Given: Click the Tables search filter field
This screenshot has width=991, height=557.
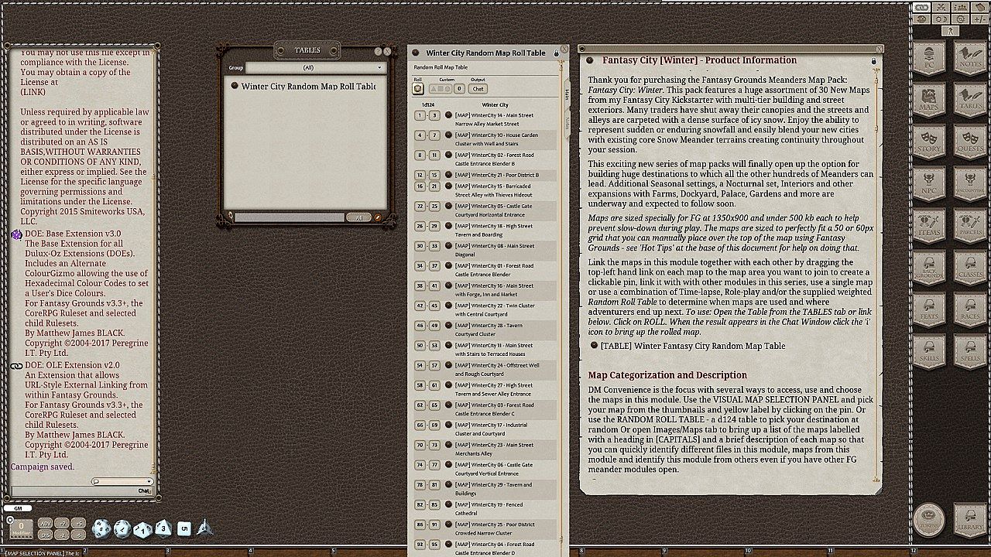Looking at the screenshot, I should pyautogui.click(x=289, y=218).
